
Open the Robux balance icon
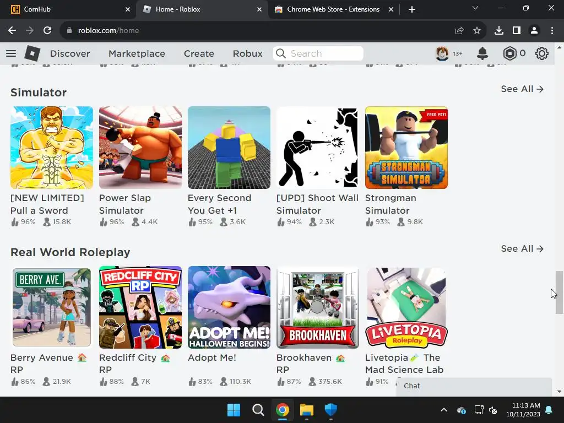[509, 53]
